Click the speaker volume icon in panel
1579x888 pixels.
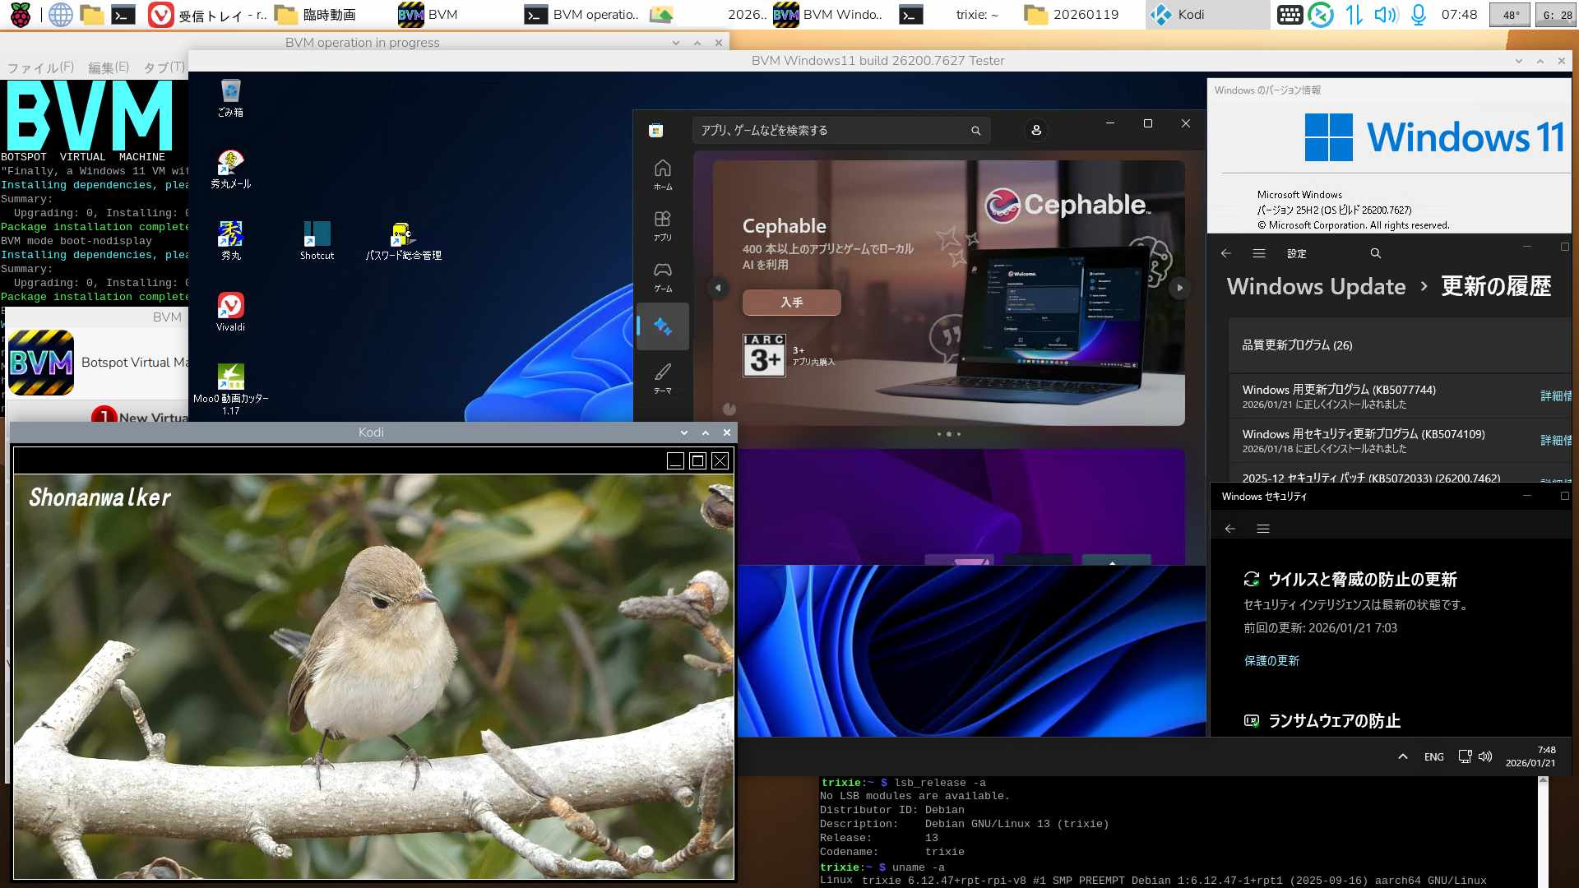point(1385,14)
